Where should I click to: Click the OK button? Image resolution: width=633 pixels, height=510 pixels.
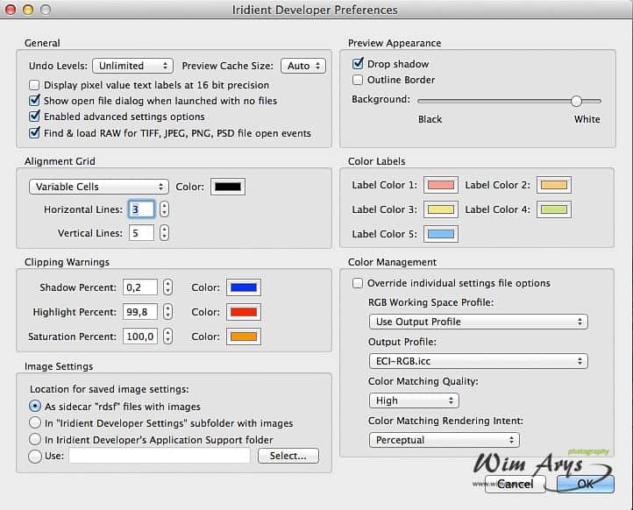click(586, 484)
